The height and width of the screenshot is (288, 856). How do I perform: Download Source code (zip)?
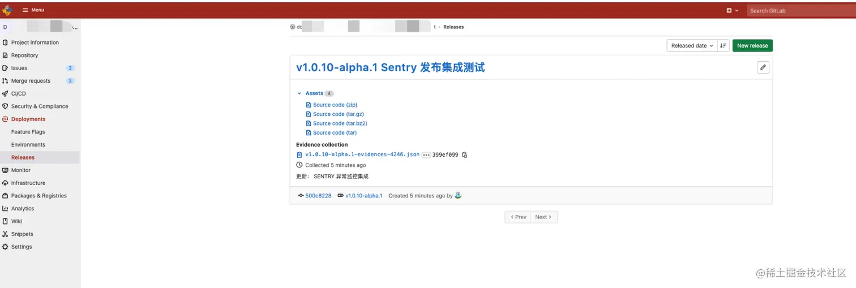tap(335, 105)
